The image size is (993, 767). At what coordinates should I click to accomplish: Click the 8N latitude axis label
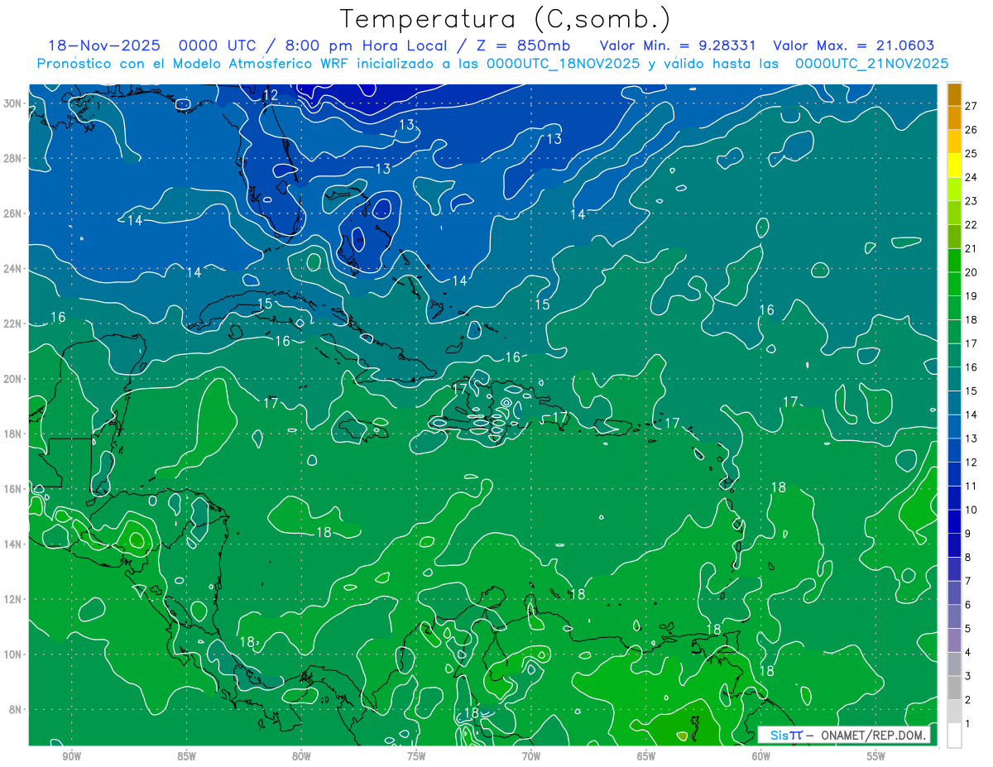pos(14,709)
